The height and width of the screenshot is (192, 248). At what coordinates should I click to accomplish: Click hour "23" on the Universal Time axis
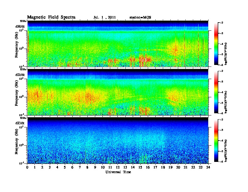pyautogui.click(x=201, y=167)
